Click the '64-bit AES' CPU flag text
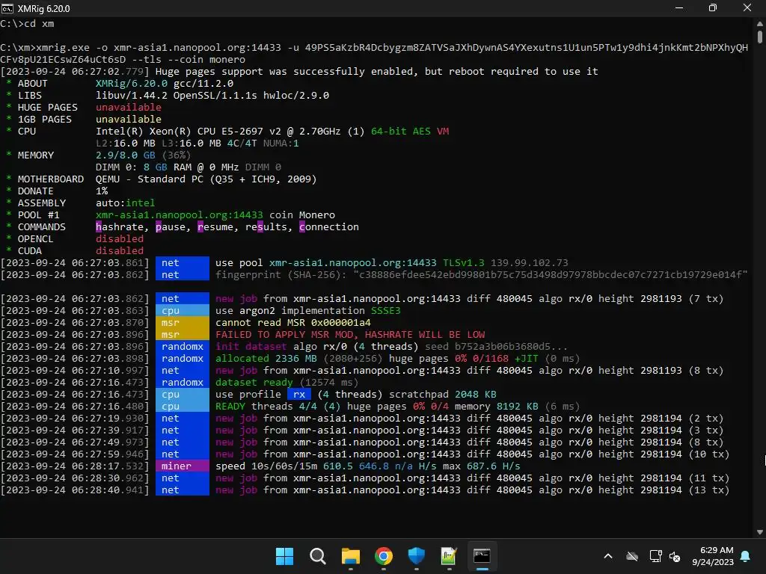 coord(401,132)
